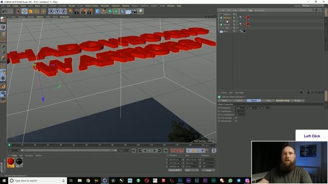Image resolution: width=328 pixels, height=184 pixels.
Task: Open Size dropdown in Coordinates panel
Action: (191, 170)
